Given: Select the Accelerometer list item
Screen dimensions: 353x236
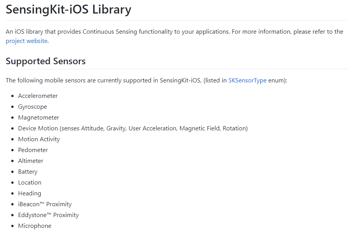Looking at the screenshot, I should 38,96.
